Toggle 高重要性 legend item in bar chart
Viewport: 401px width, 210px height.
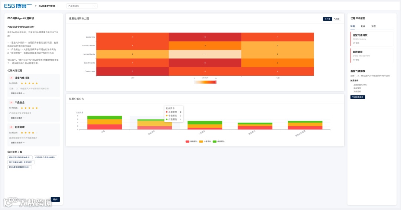coord(192,142)
